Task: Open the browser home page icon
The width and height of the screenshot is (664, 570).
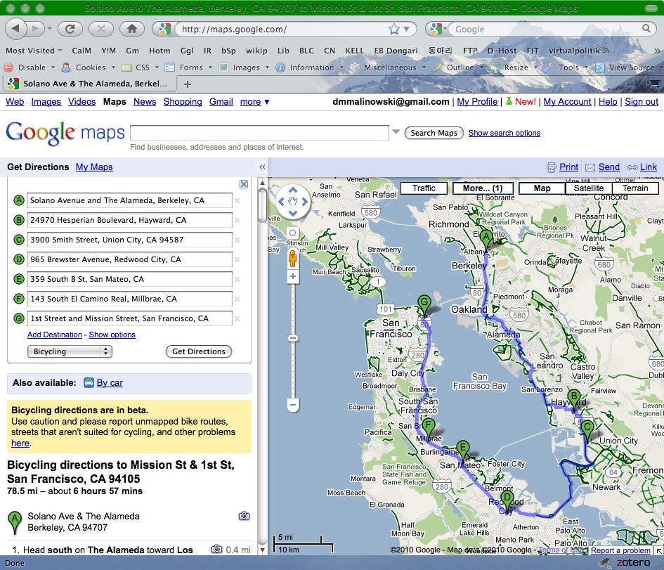Action: [131, 29]
